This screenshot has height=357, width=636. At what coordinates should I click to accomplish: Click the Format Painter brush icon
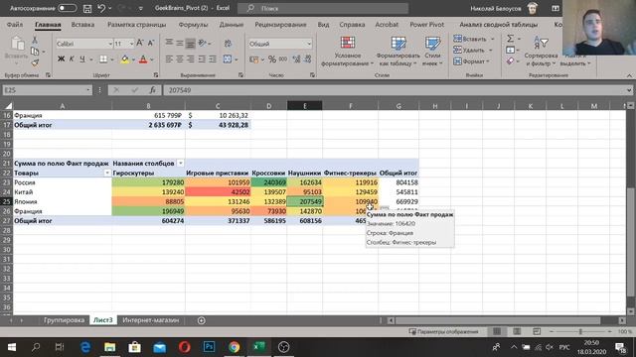tap(35, 62)
